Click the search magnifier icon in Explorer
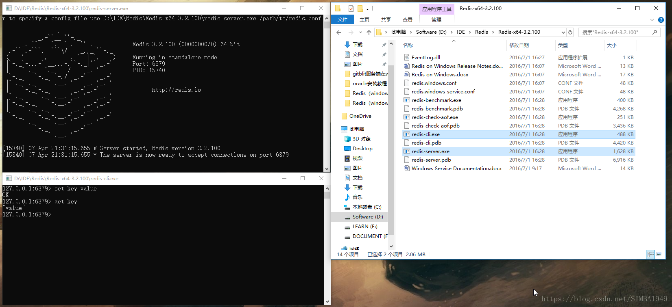672x307 pixels. [655, 32]
